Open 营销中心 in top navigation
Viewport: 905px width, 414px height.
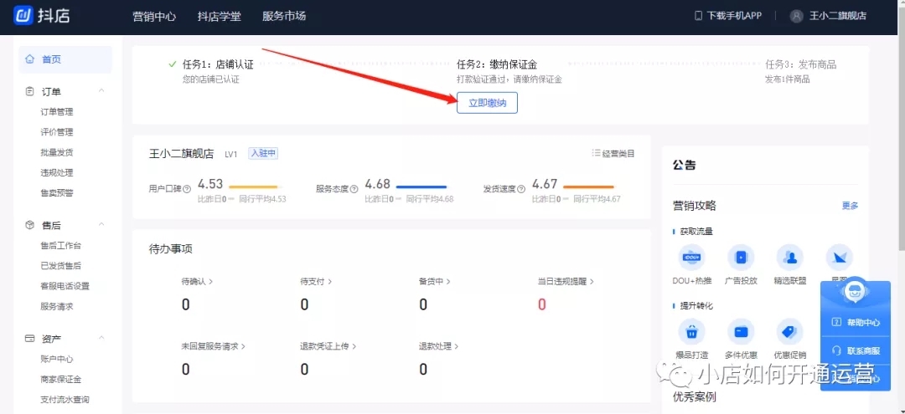tap(154, 16)
